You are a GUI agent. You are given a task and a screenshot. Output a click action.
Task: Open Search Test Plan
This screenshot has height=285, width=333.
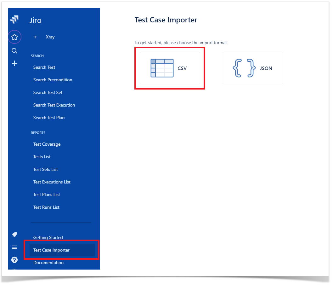tap(49, 118)
